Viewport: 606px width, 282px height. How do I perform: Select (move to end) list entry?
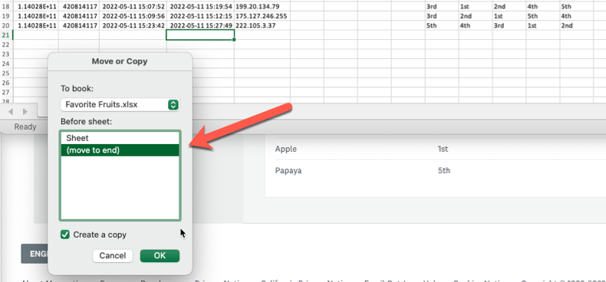tap(120, 150)
